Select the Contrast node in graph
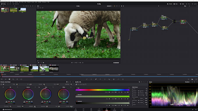Image resolution: width=198 pixels, height=111 pixels. [145, 26]
